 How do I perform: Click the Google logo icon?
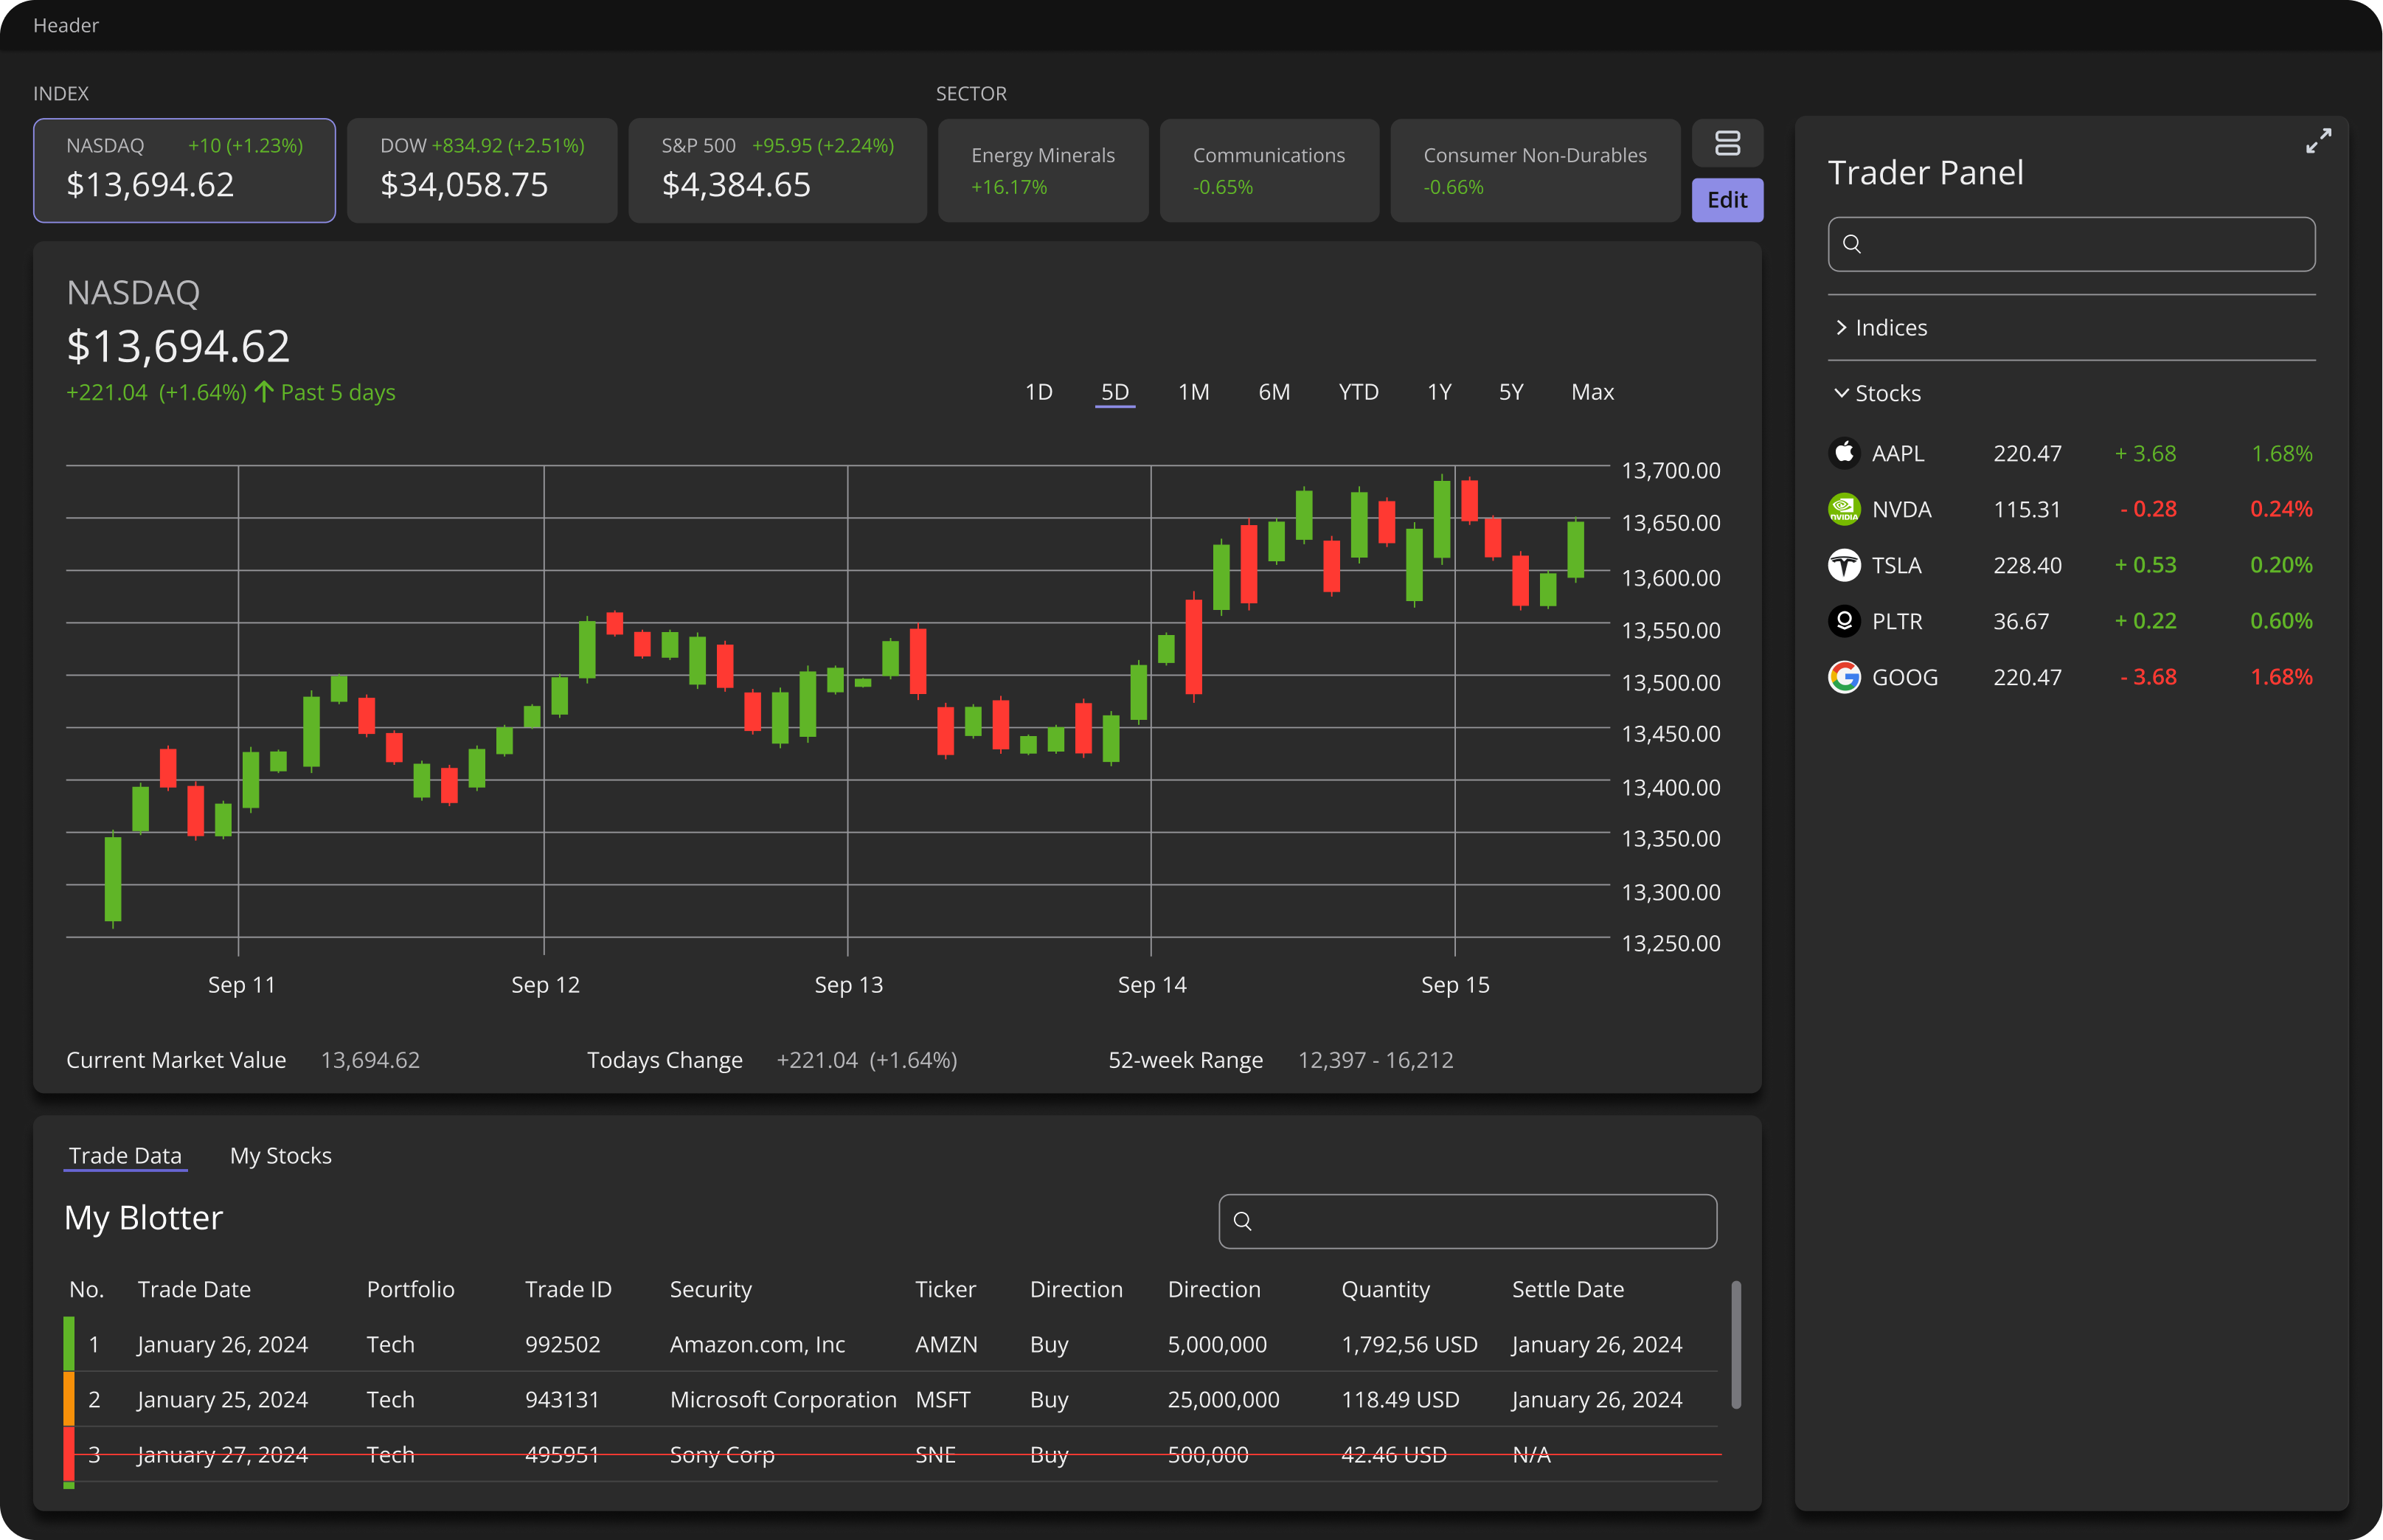pos(1844,677)
